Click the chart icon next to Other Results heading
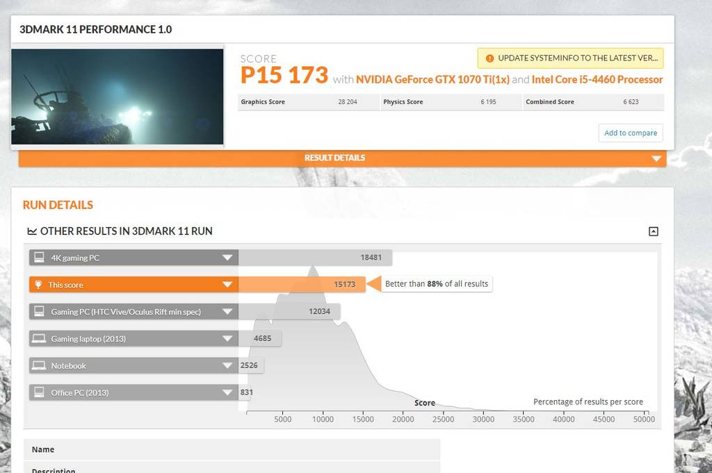 32,231
